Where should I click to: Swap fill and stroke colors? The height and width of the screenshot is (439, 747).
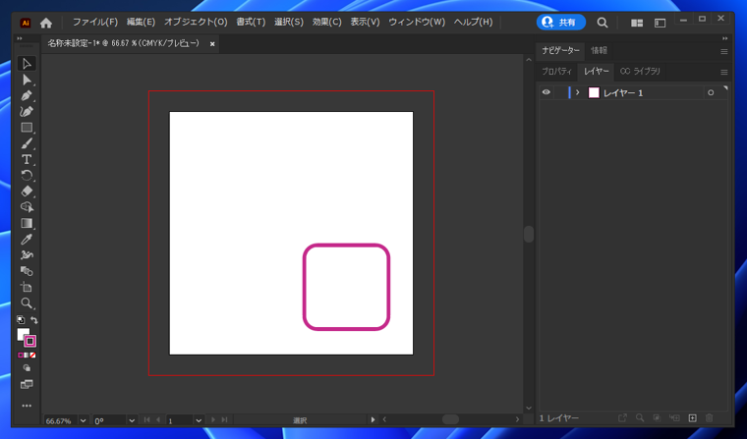[x=33, y=320]
